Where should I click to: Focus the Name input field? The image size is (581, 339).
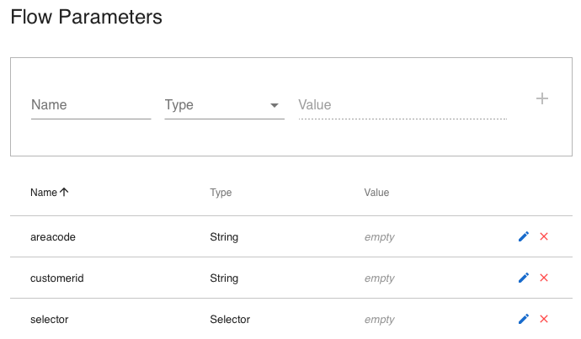(x=90, y=105)
